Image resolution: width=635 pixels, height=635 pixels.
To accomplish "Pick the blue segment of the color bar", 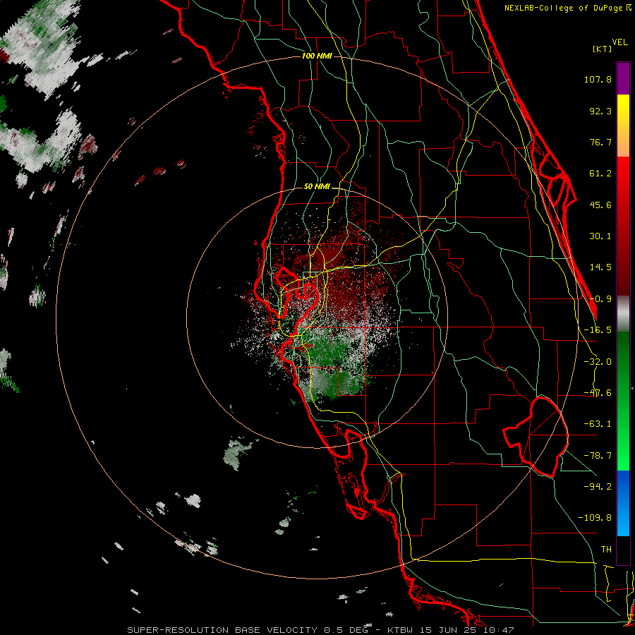I will tap(623, 503).
